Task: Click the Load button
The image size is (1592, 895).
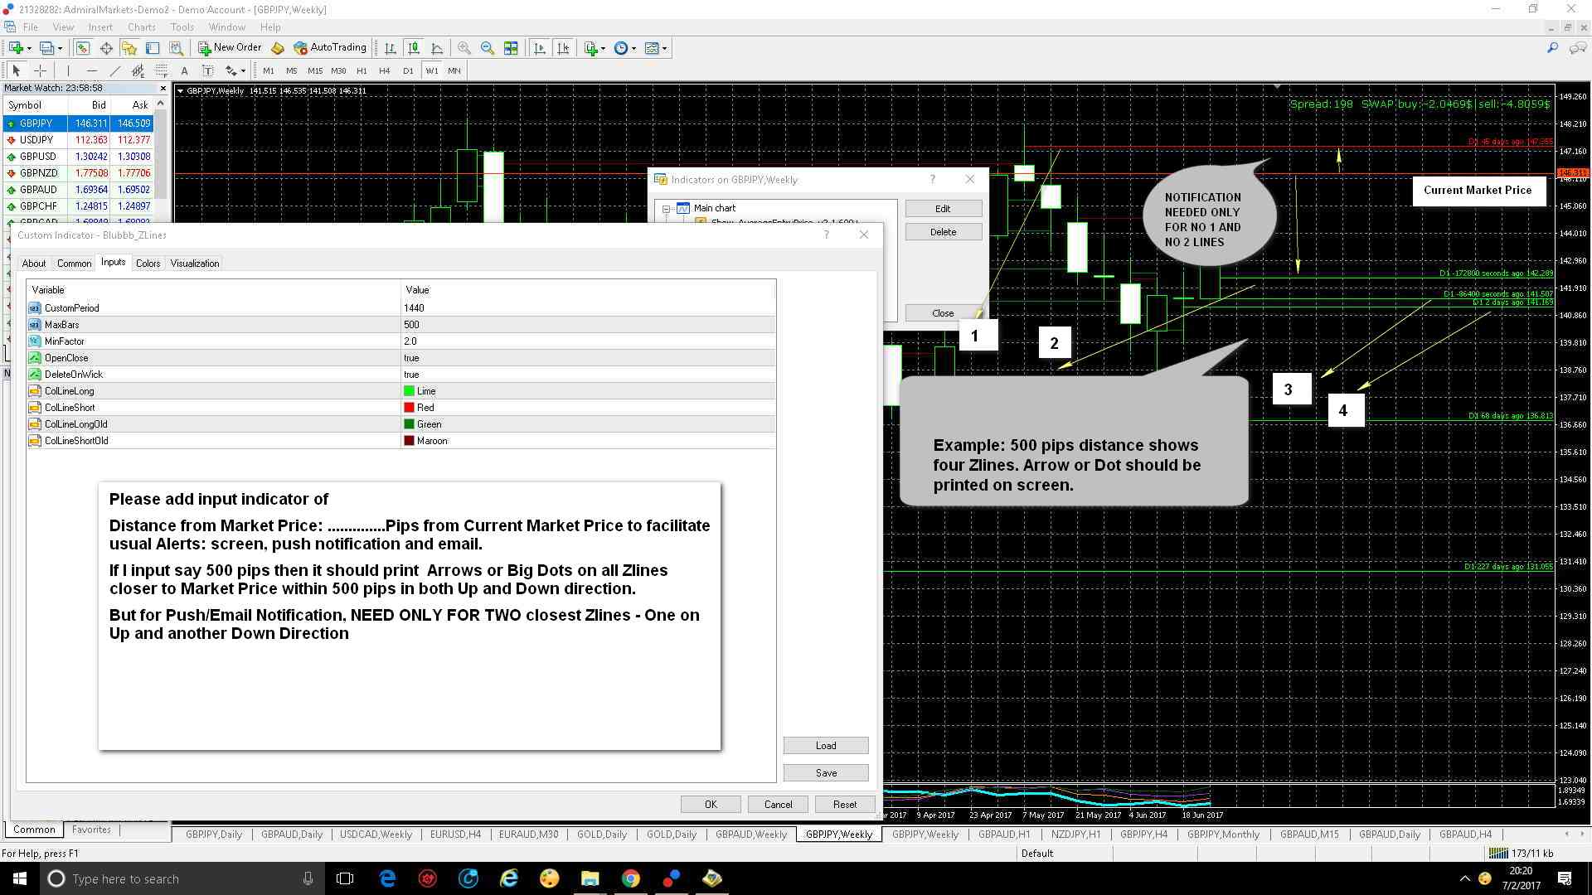Action: [x=825, y=746]
